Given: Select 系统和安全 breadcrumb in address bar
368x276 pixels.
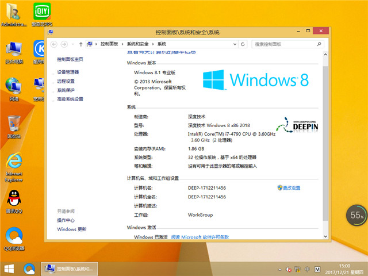Looking at the screenshot, I should click(x=137, y=44).
